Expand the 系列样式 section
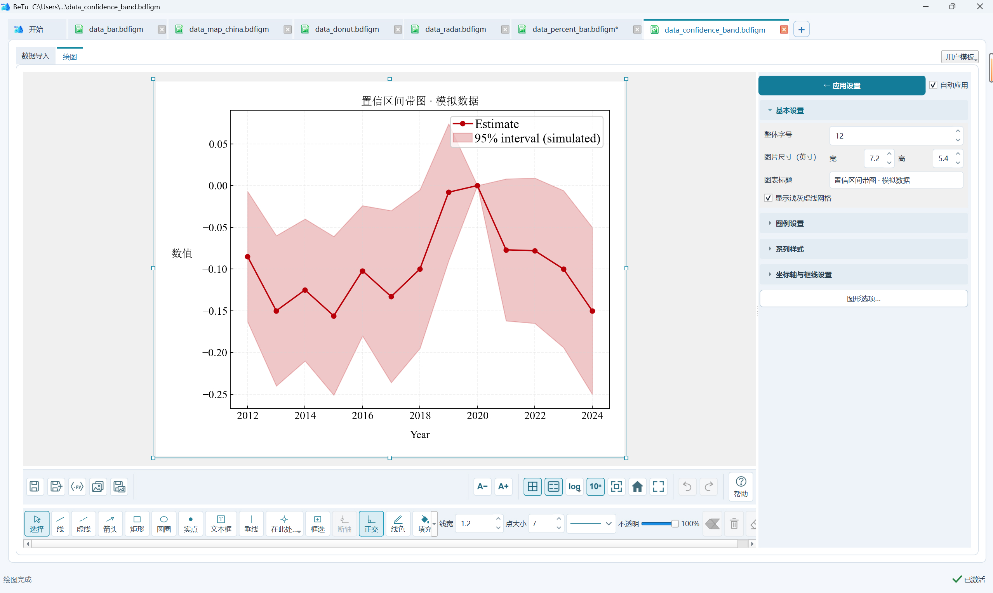 pos(863,249)
